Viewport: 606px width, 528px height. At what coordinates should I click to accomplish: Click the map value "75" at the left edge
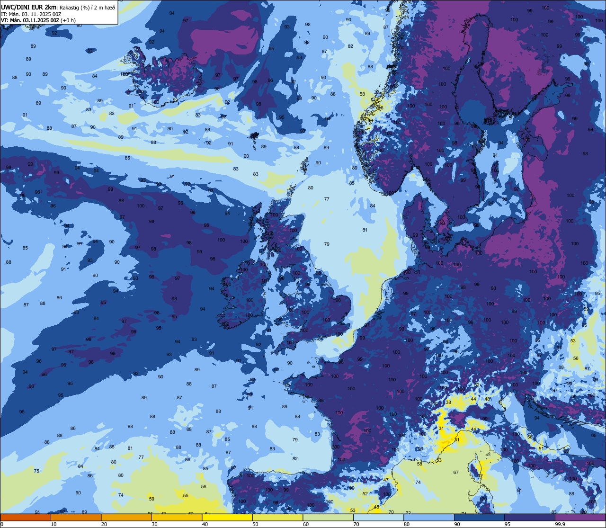pos(36,471)
